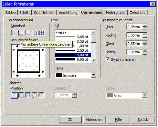Select the 5,00 pt line style
Screen dimensions: 158x127
click(73, 59)
